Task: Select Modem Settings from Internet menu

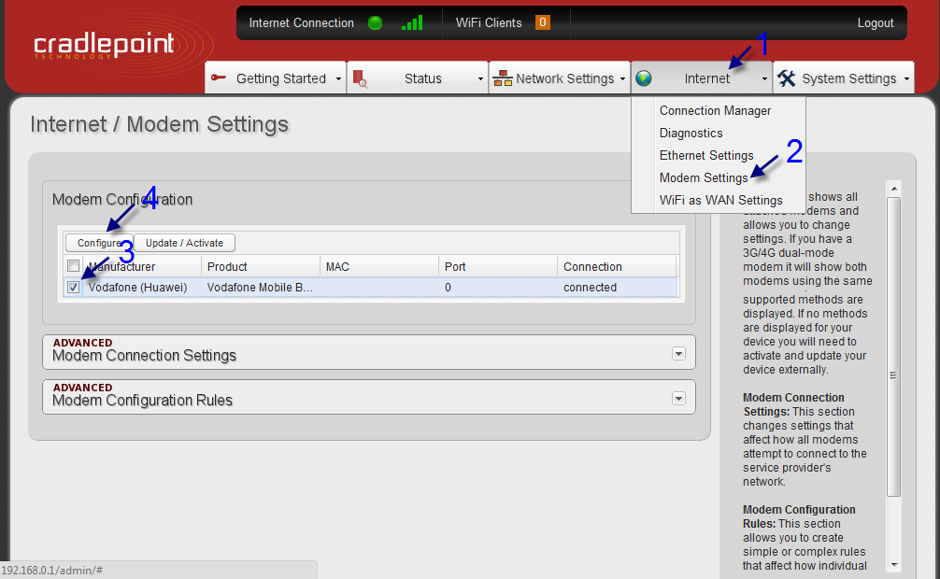Action: tap(704, 178)
